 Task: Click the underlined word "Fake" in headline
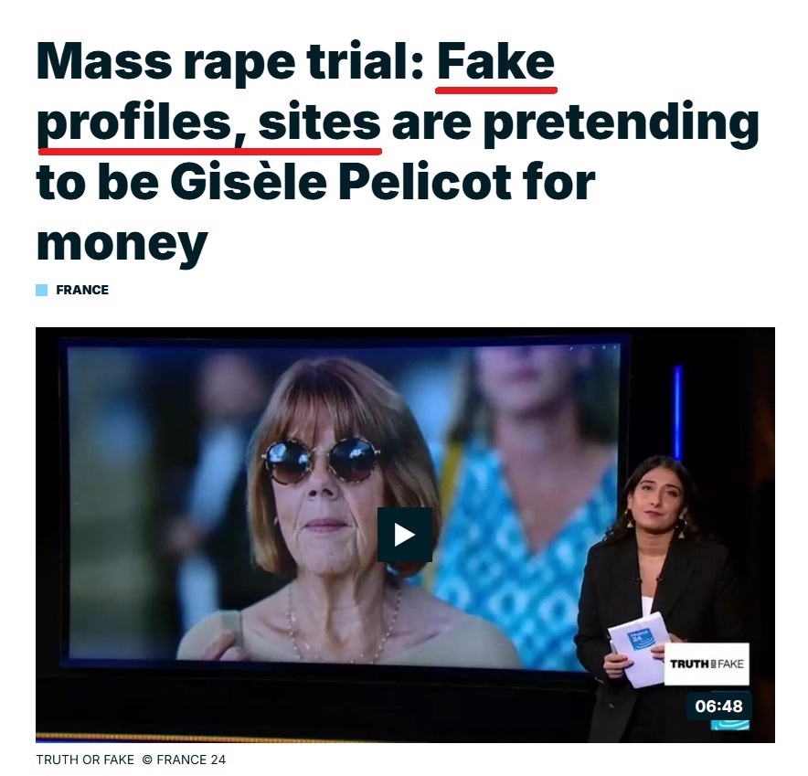tap(496, 63)
